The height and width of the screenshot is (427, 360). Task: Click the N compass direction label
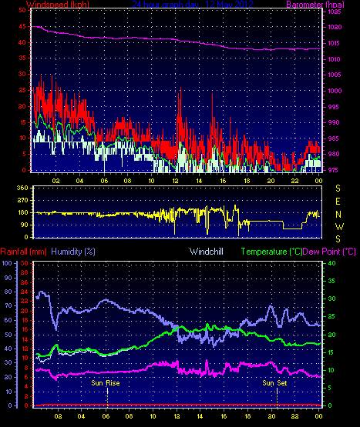coord(338,215)
